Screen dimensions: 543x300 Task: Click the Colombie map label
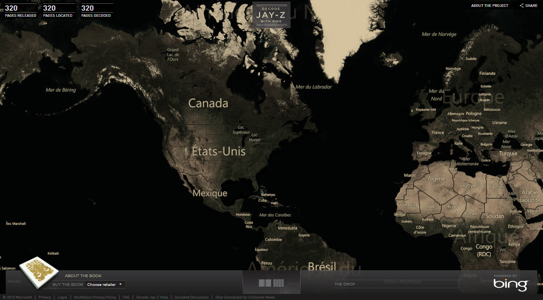(273, 239)
